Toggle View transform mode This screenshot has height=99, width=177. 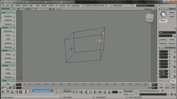point(173,81)
